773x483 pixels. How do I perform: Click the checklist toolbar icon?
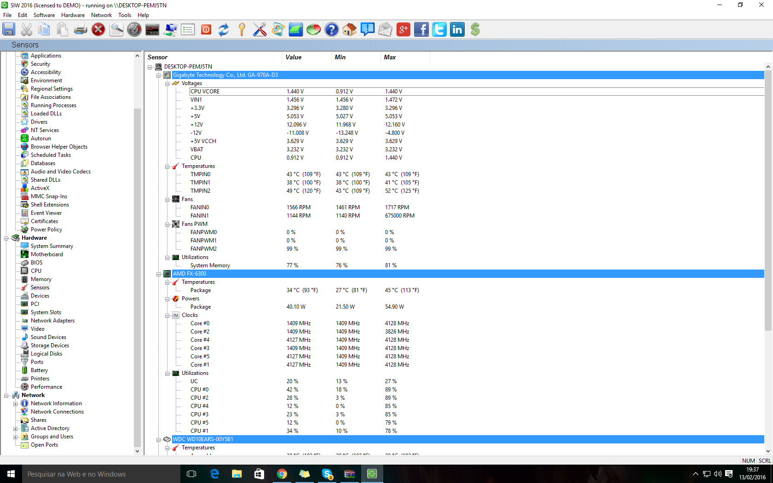pyautogui.click(x=188, y=29)
